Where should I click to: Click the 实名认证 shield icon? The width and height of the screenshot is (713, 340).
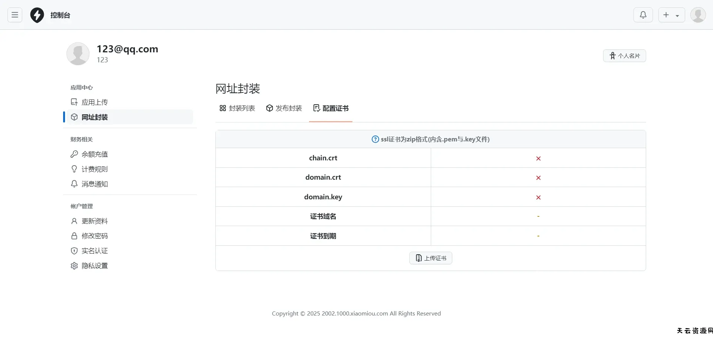point(74,251)
